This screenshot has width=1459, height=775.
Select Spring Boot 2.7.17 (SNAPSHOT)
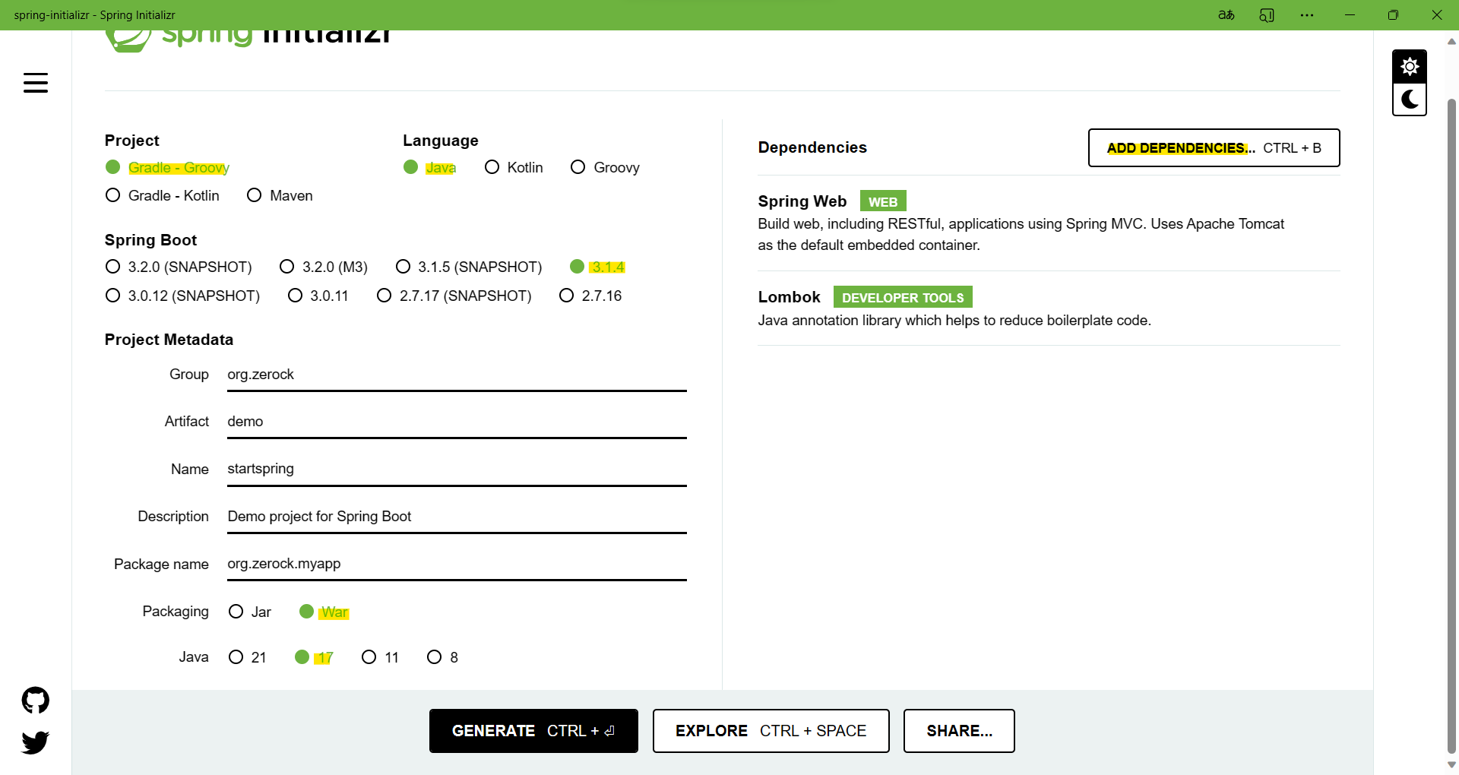pyautogui.click(x=454, y=296)
